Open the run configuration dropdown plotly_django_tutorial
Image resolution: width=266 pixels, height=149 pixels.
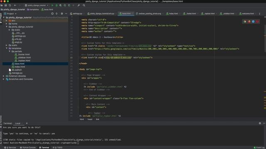37,5
